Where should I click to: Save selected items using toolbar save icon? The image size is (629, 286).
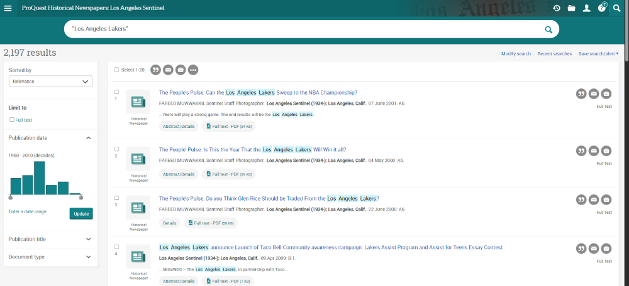pos(181,70)
